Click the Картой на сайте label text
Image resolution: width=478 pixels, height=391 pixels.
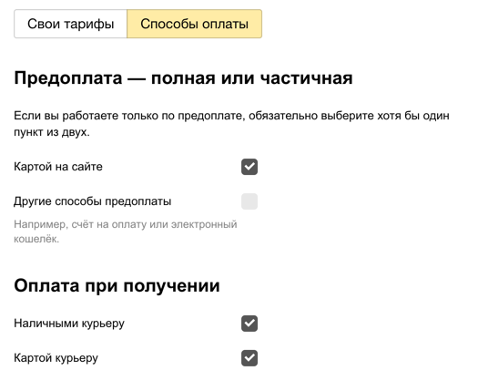tap(58, 167)
